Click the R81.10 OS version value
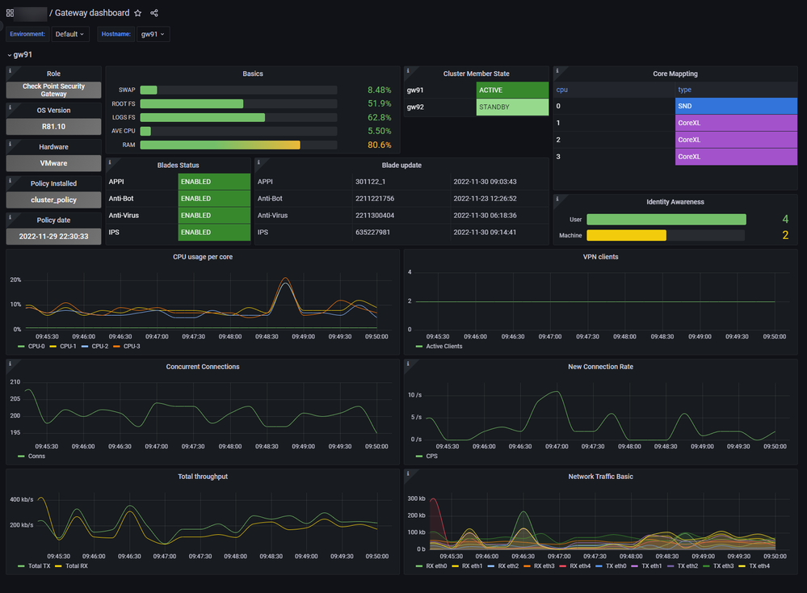Viewport: 807px width, 593px height. [x=53, y=127]
